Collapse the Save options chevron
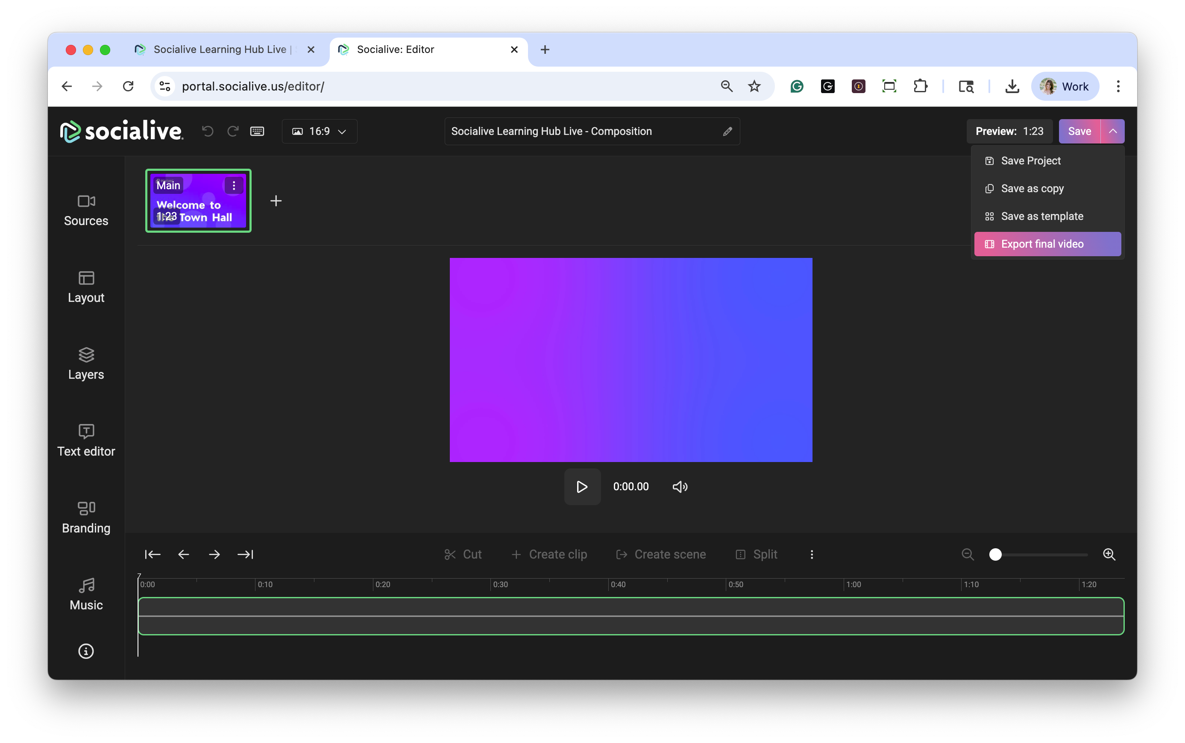 point(1113,131)
